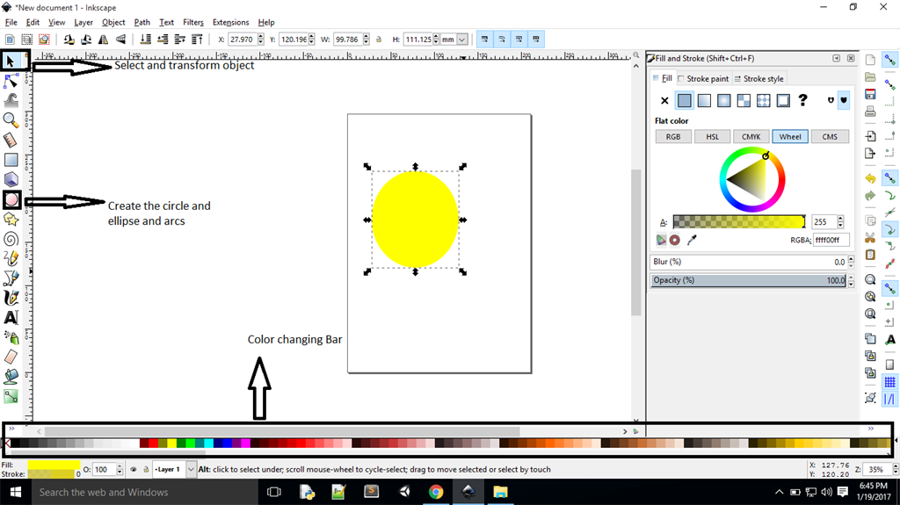Pick the Star and polygon tool
The image size is (900, 505).
pos(11,219)
